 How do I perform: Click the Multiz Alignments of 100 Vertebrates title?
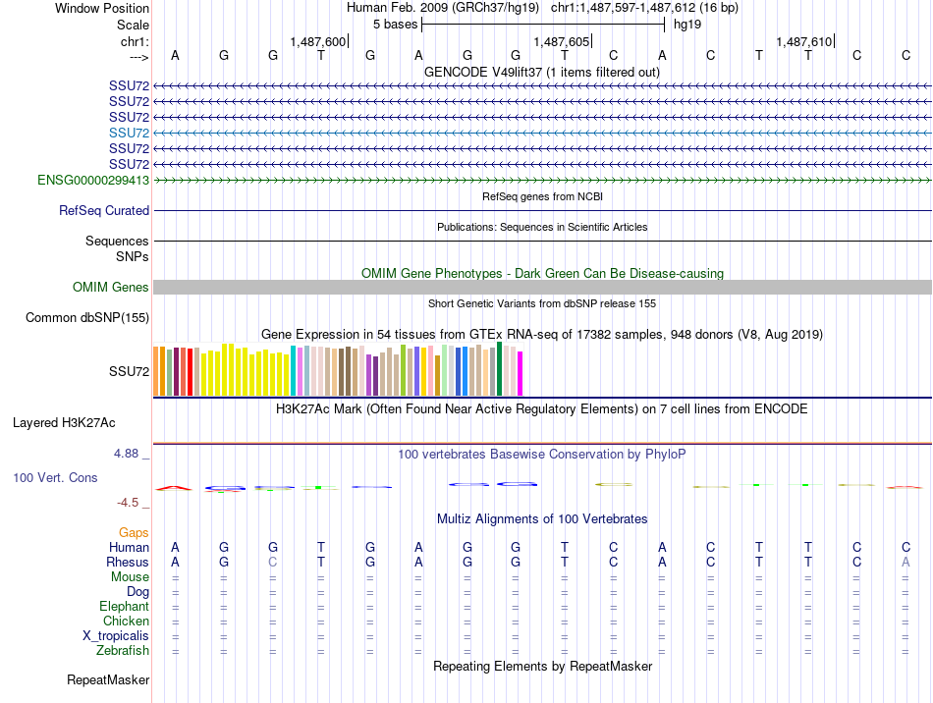click(542, 518)
